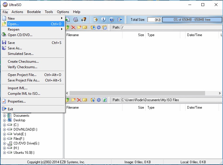The image size is (223, 165).
Task: Expand the Documents tree node
Action: click(4, 116)
